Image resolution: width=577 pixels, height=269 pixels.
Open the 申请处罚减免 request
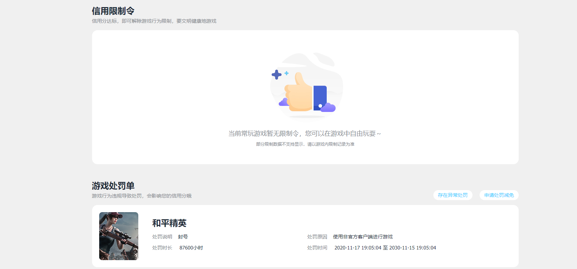pos(499,195)
